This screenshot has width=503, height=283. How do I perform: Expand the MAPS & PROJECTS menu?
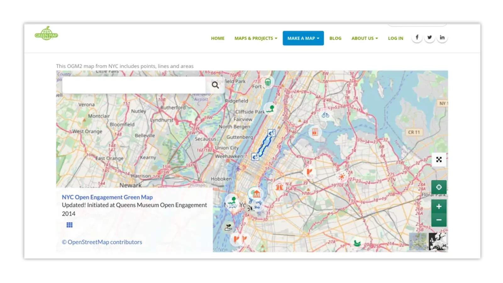(x=256, y=38)
